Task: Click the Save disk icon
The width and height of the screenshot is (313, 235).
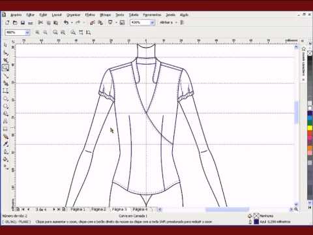Action: [23, 22]
